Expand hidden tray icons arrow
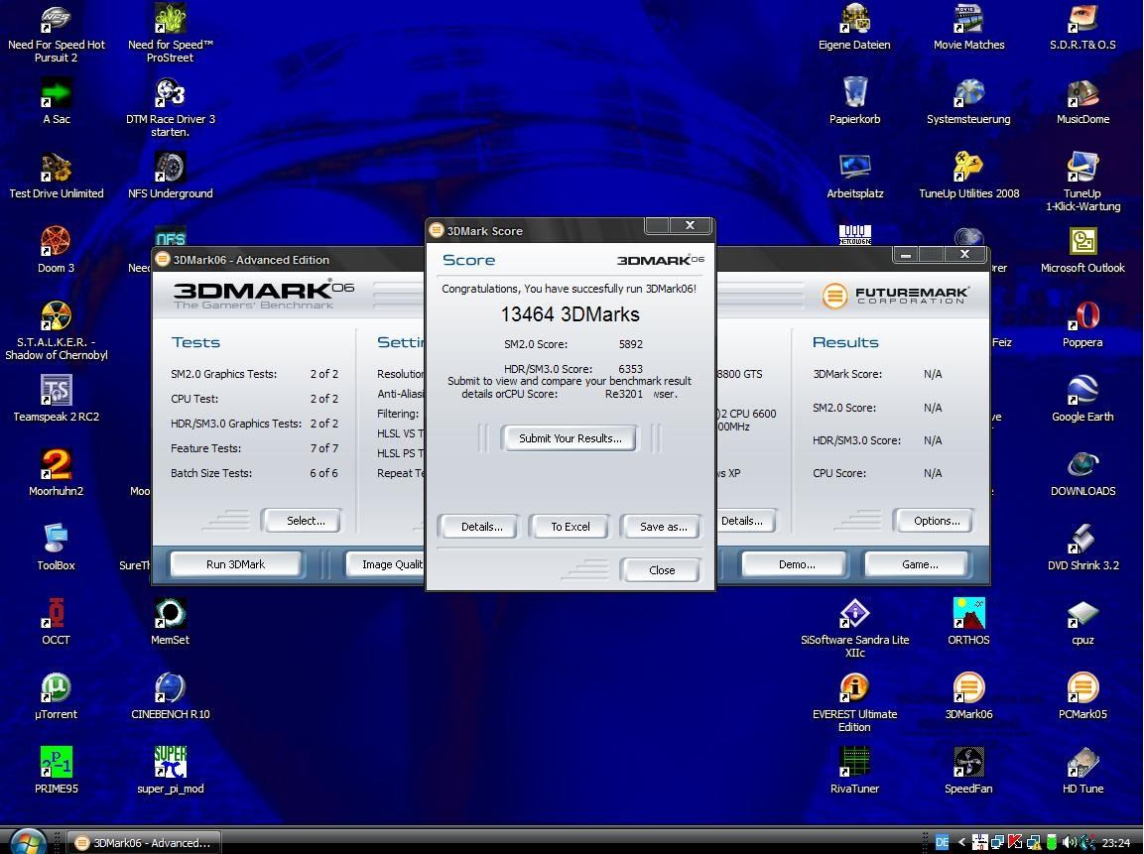Viewport: 1144px width, 854px height. [x=961, y=842]
